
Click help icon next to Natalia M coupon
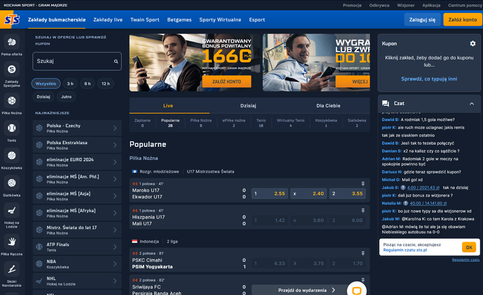coord(406,203)
